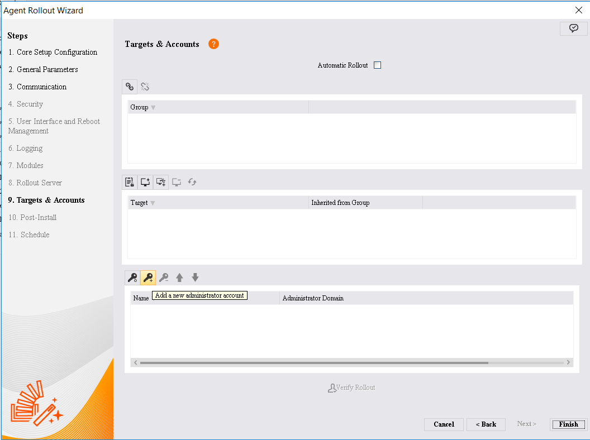Click the document with lock icon

click(130, 182)
